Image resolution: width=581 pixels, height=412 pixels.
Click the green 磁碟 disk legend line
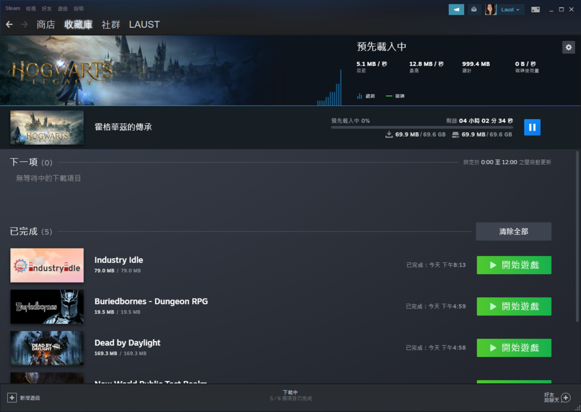(389, 96)
